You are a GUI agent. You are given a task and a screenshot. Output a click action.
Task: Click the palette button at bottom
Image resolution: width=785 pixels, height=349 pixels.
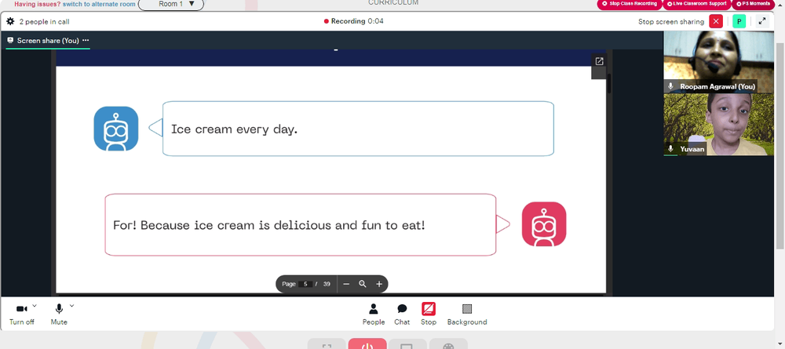click(x=448, y=344)
